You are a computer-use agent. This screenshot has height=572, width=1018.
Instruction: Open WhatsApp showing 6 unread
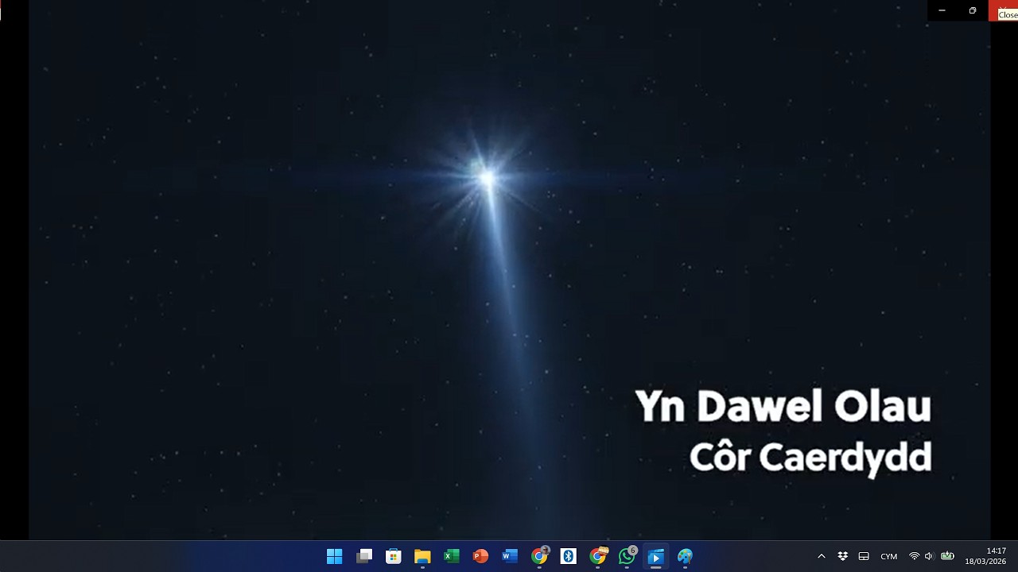(x=628, y=556)
